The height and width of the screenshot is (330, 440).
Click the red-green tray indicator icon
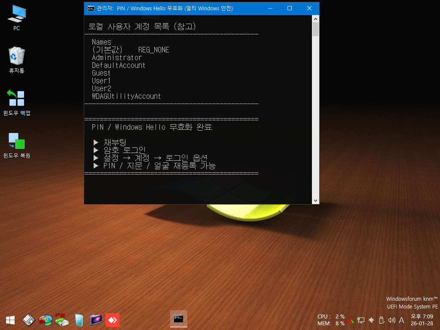351,320
